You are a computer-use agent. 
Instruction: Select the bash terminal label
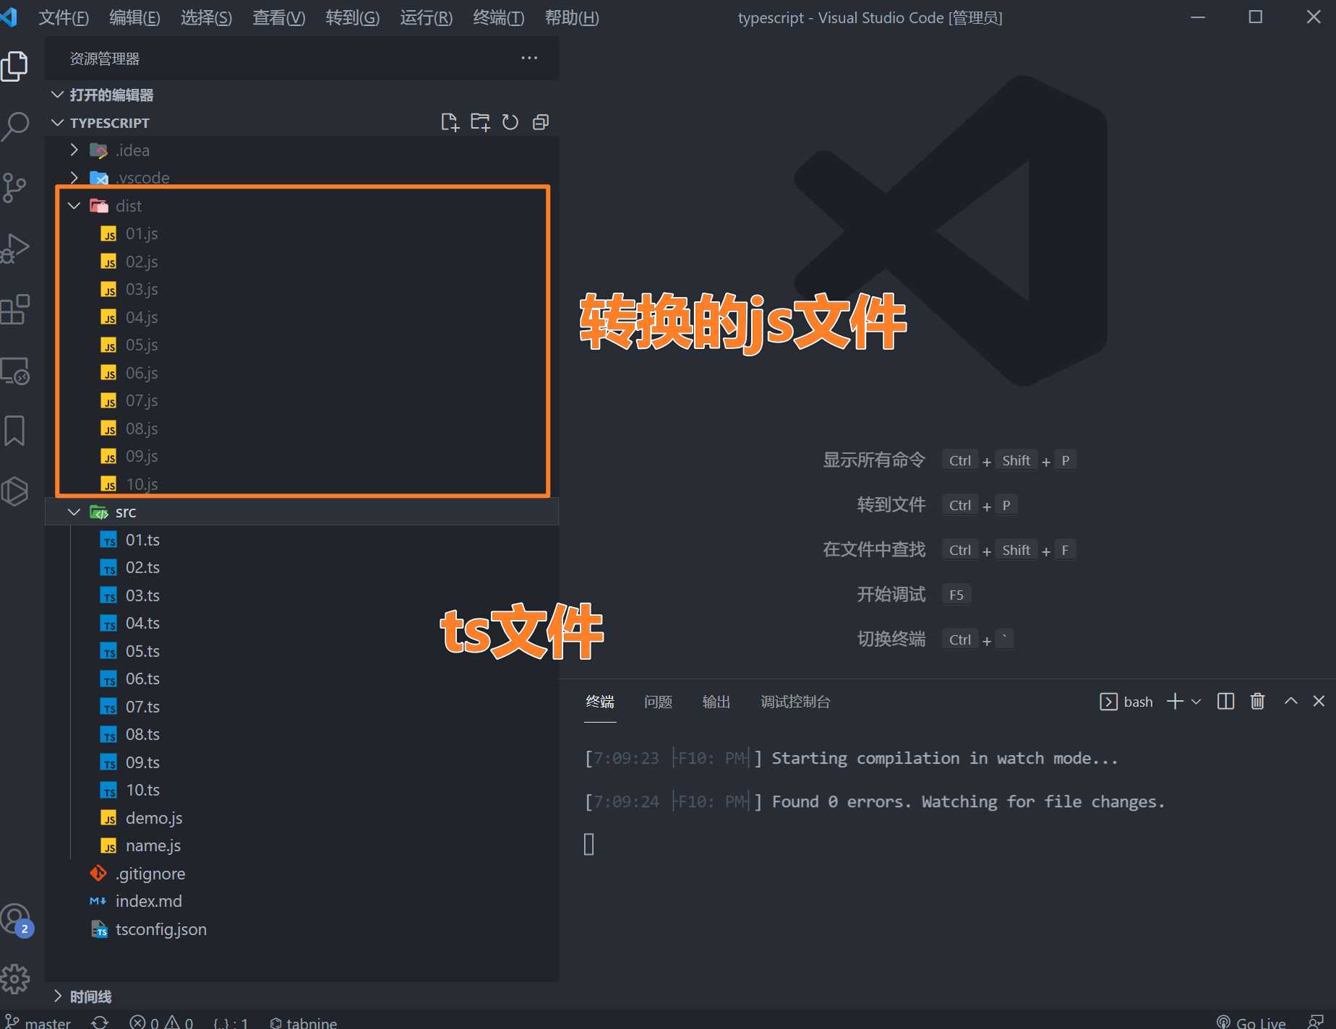(1126, 702)
